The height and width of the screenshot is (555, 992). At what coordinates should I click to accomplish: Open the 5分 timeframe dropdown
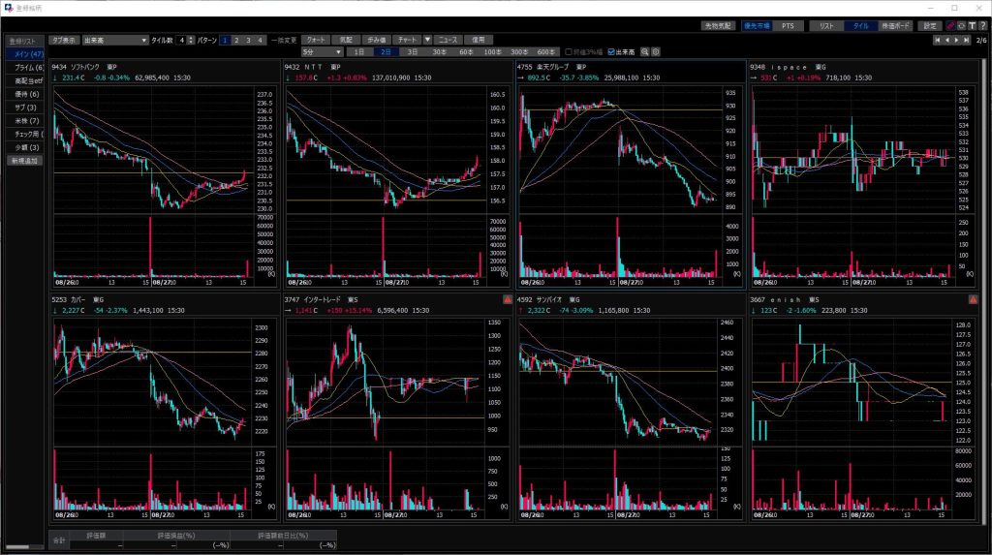click(x=322, y=51)
